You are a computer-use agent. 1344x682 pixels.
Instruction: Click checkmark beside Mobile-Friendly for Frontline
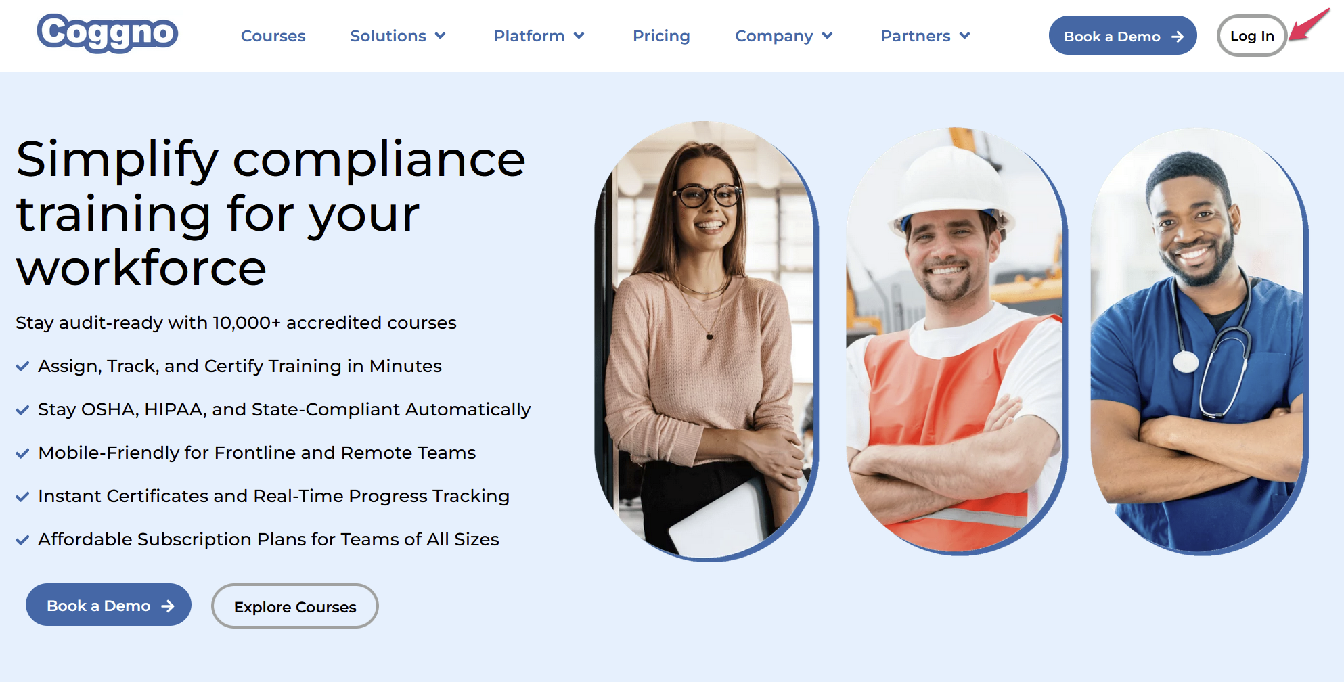22,453
